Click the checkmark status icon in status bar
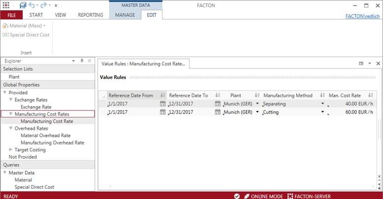 [237, 196]
